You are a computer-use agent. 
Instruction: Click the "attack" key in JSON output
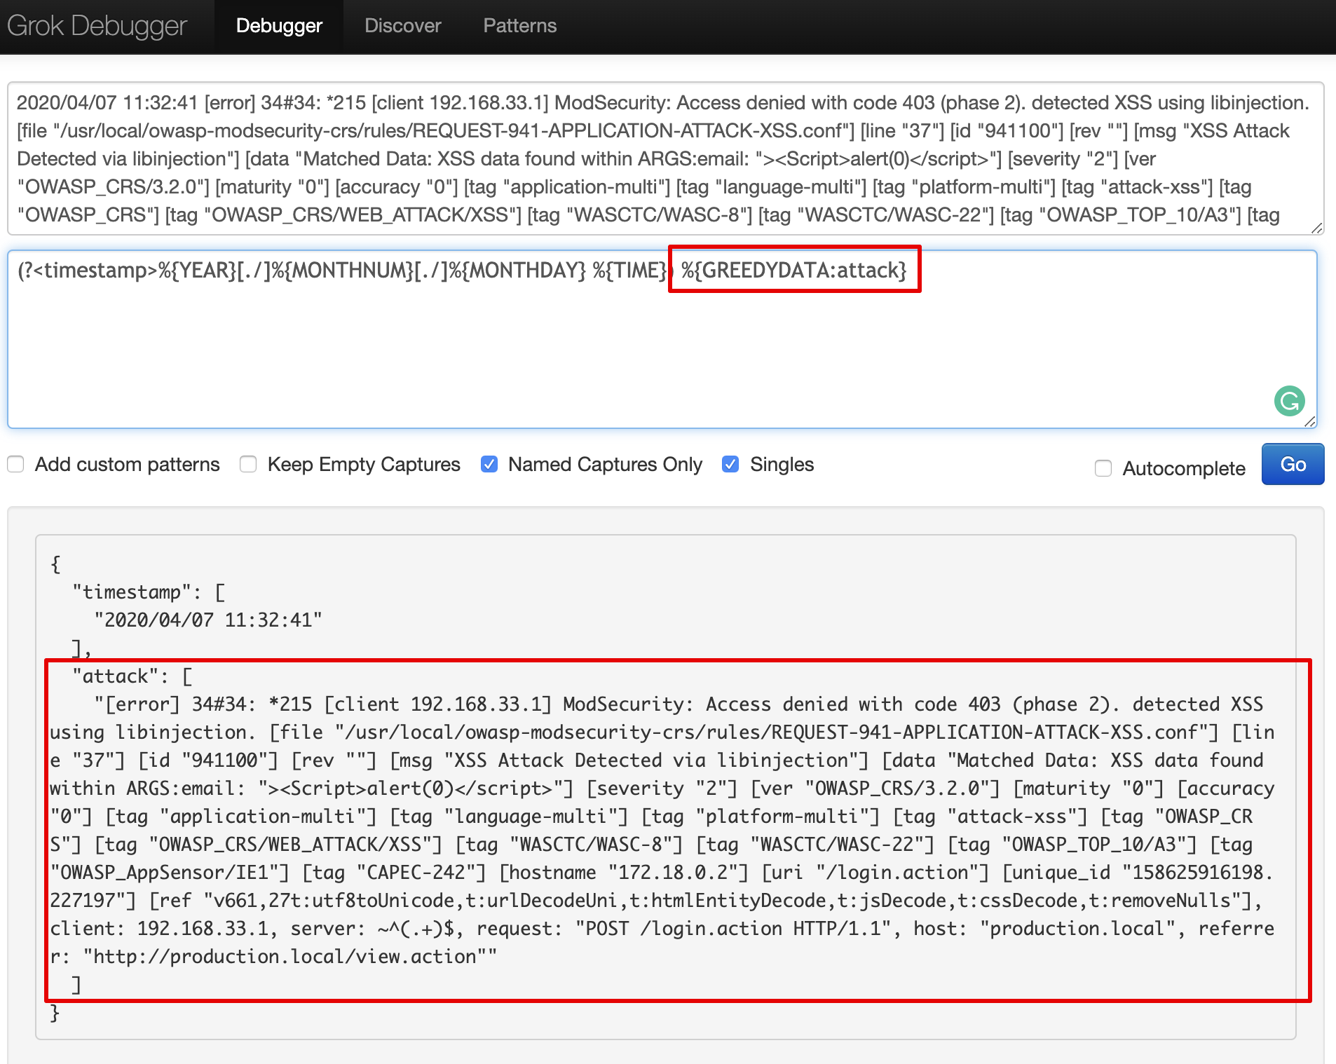coord(111,676)
